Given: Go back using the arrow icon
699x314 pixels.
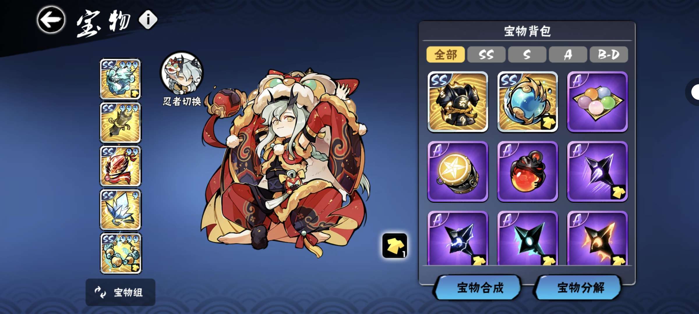Looking at the screenshot, I should click(x=51, y=20).
